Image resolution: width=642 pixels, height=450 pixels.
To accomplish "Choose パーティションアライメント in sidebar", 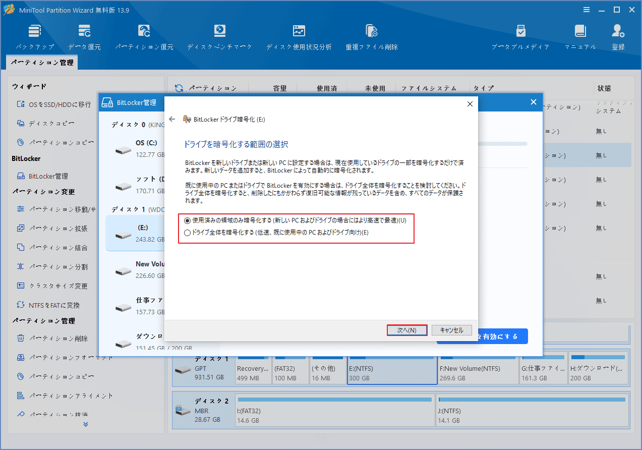I will coord(65,396).
